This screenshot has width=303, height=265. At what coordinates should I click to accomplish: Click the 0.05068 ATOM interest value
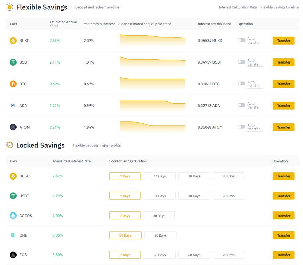pyautogui.click(x=210, y=127)
